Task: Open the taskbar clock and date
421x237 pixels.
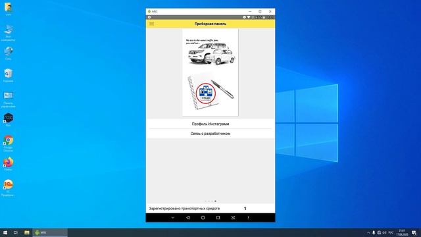Action: pyautogui.click(x=402, y=232)
